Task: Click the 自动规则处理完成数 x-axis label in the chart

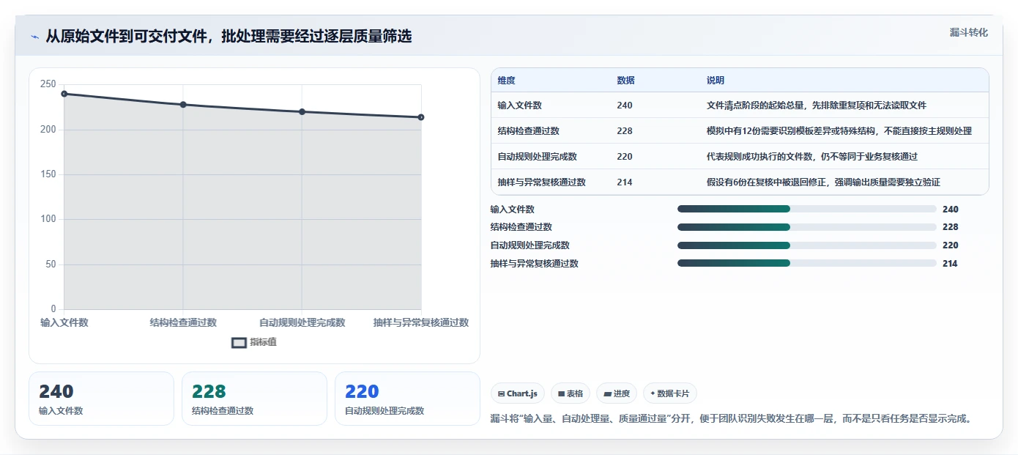Action: pyautogui.click(x=302, y=322)
